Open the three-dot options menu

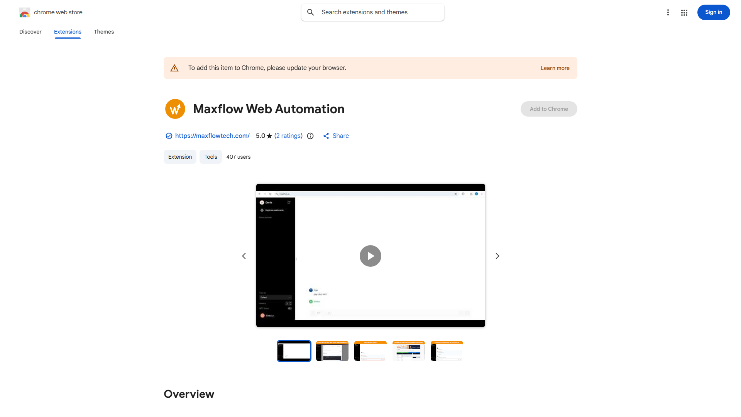click(x=668, y=12)
